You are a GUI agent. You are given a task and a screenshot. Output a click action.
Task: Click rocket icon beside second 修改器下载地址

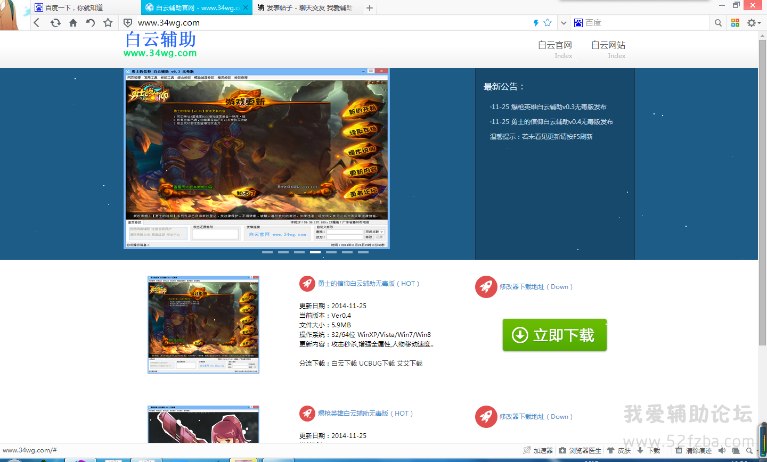(486, 417)
